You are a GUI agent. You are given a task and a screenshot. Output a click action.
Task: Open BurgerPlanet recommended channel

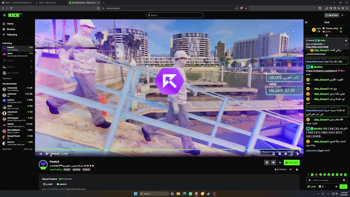(17, 137)
